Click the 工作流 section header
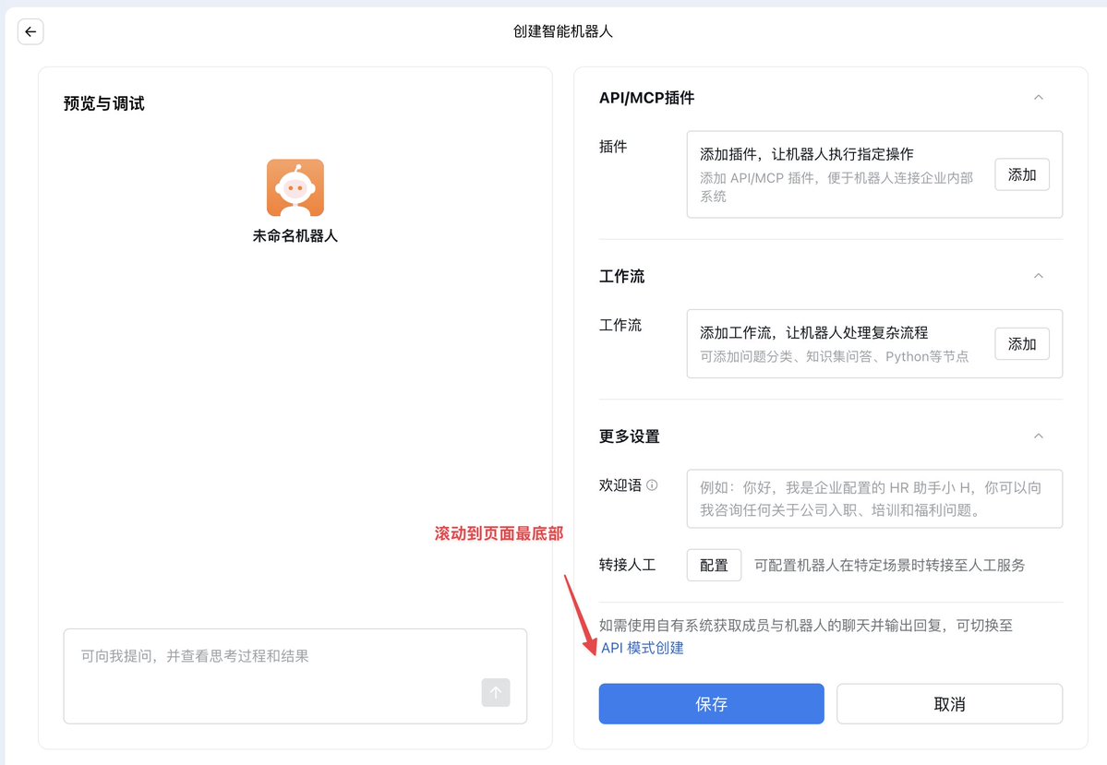The image size is (1107, 765). pos(625,275)
